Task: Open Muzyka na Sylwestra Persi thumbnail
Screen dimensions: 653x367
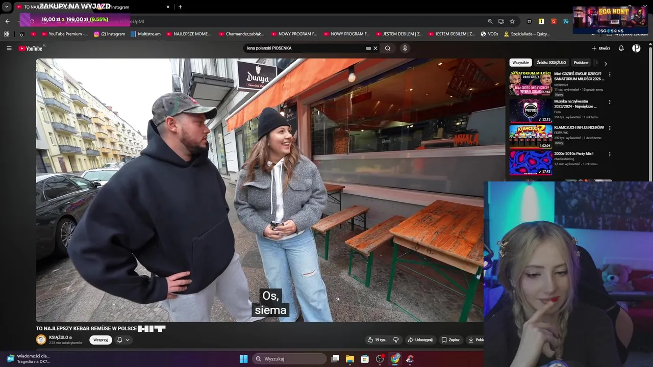Action: point(531,110)
